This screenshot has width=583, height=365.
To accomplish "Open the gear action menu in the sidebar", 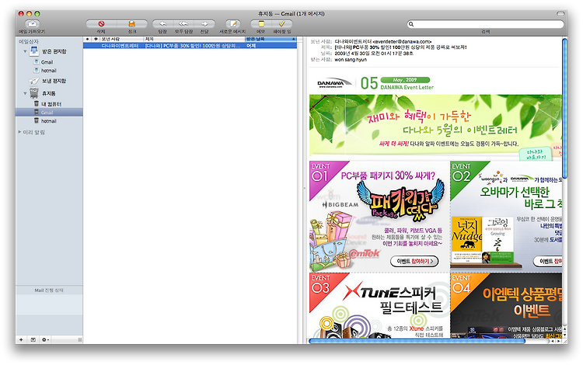I will point(45,339).
